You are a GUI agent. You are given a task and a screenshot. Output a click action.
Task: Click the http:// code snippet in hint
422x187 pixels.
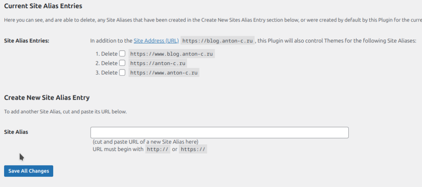pos(157,149)
